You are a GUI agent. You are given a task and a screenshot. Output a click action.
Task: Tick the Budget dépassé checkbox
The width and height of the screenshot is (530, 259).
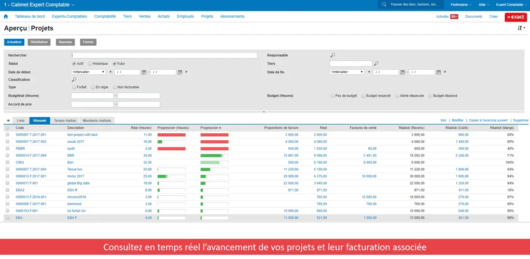pos(431,96)
